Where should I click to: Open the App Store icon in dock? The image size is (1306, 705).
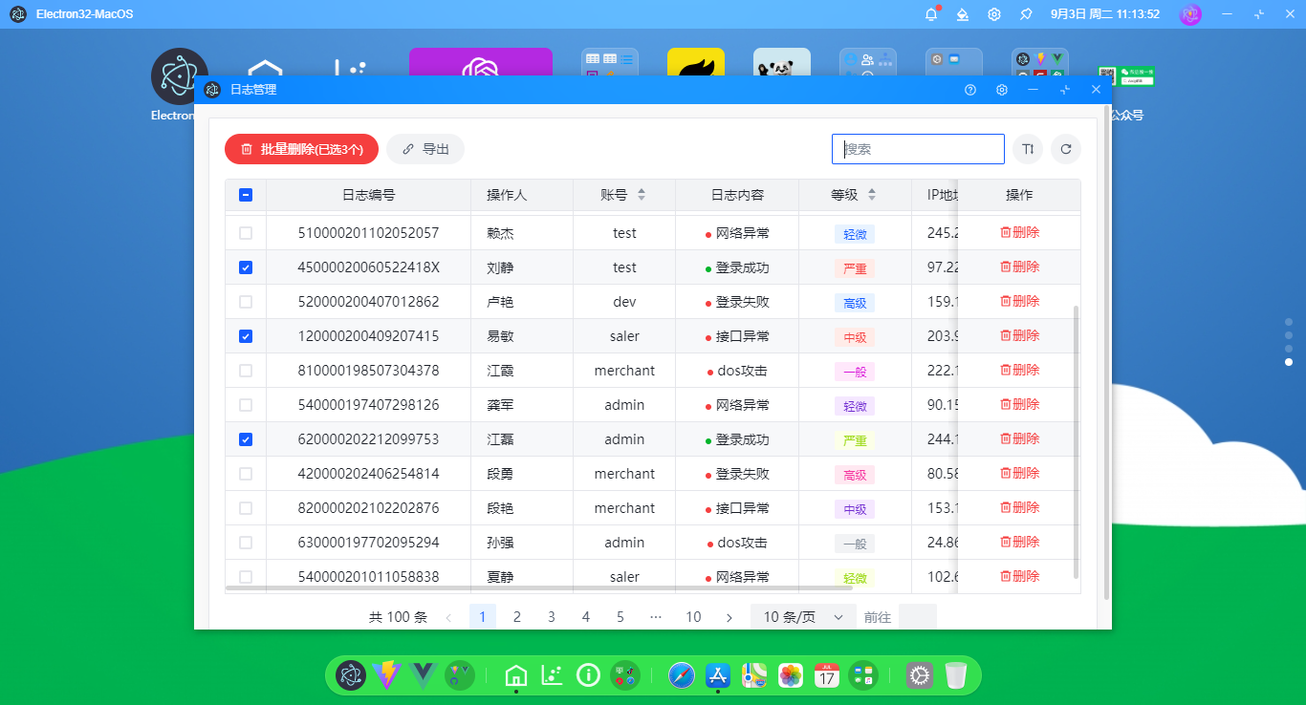718,675
